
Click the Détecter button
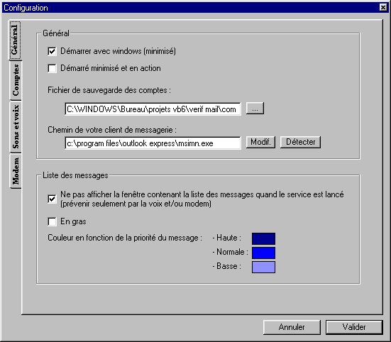pos(300,142)
